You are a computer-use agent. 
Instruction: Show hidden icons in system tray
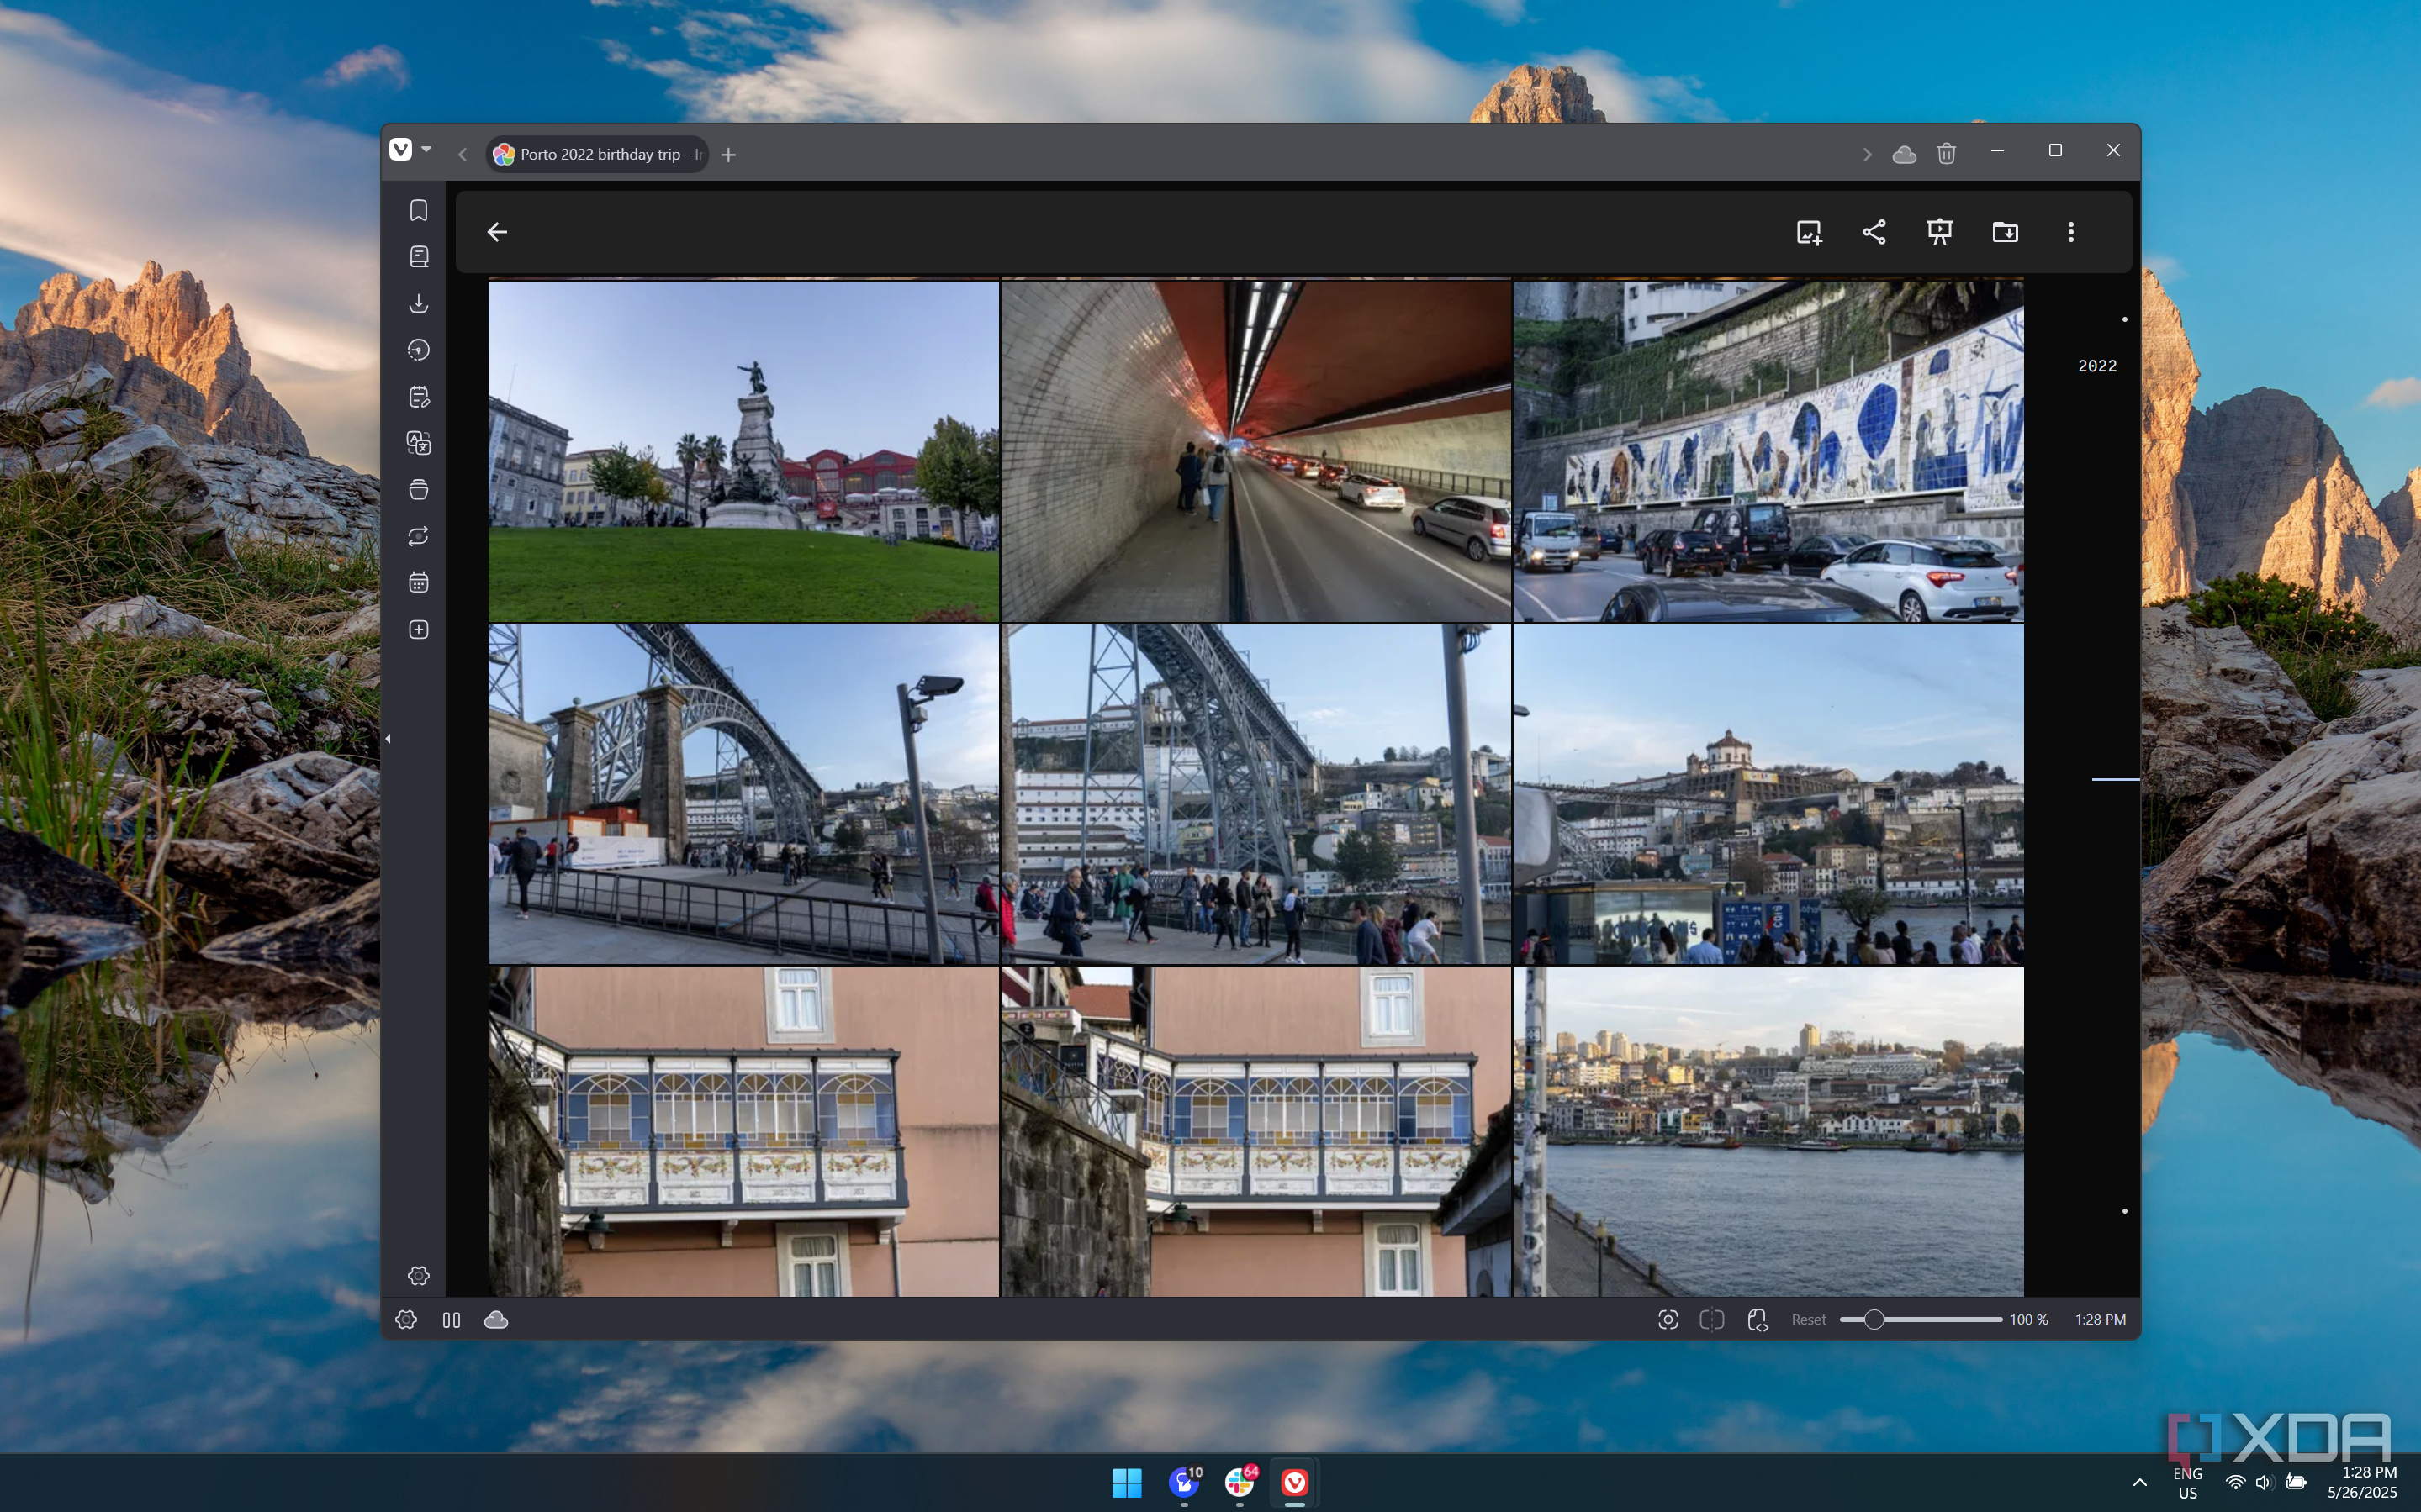[x=2139, y=1483]
